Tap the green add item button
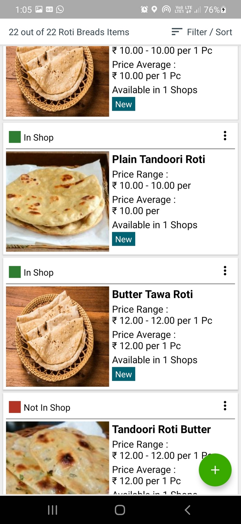The width and height of the screenshot is (241, 524). pos(215,470)
